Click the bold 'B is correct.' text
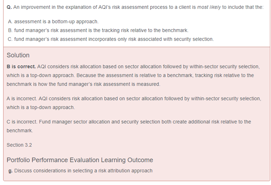This screenshot has height=185, width=271. pos(21,67)
